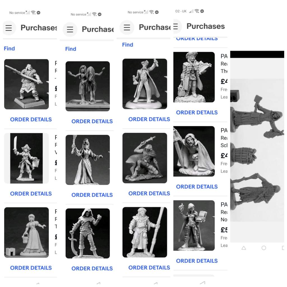Open order details for harp bard miniature
The image size is (287, 287).
tap(197, 112)
